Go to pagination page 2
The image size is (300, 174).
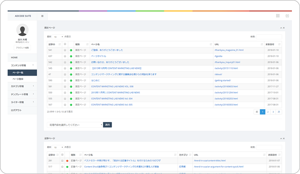click(268, 112)
